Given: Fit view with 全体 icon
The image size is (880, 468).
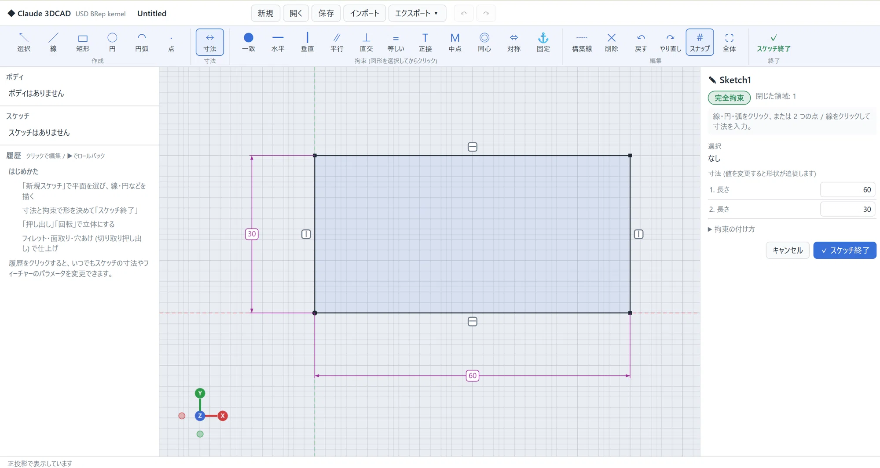Looking at the screenshot, I should tap(729, 42).
